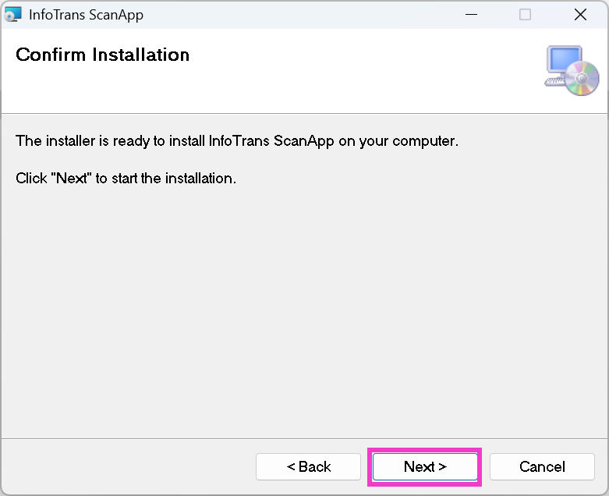Go back with the Back button
Image resolution: width=609 pixels, height=496 pixels.
tap(308, 466)
